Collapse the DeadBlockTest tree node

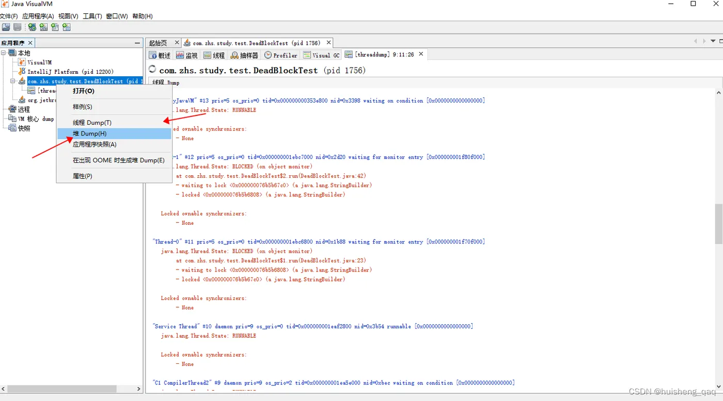[x=13, y=81]
